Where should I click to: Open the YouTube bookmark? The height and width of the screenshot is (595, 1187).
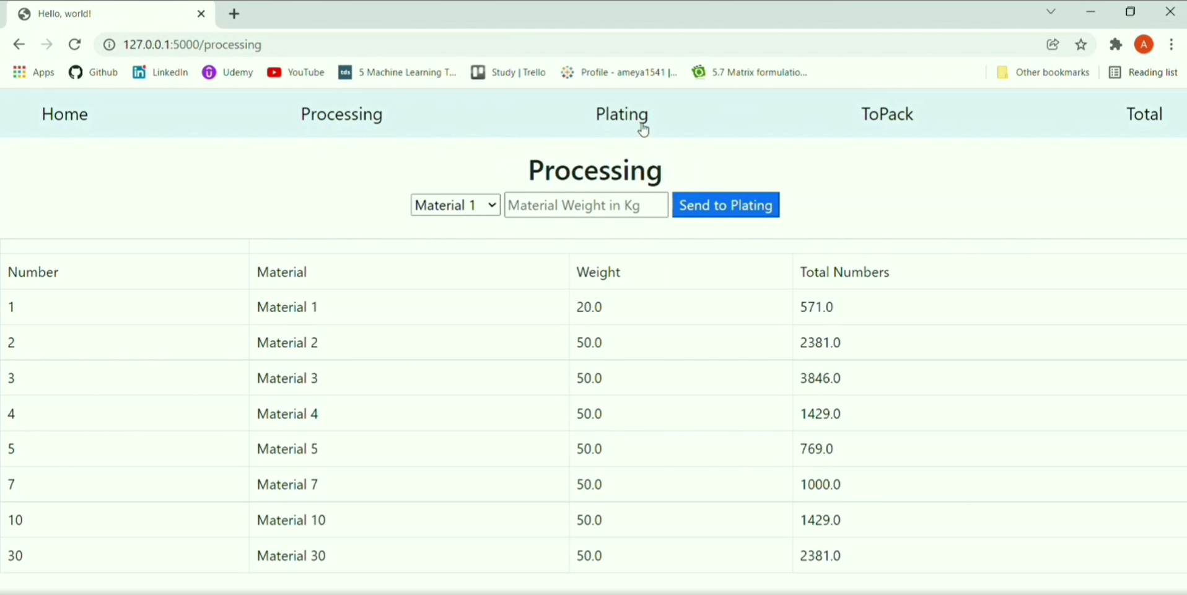pos(296,72)
